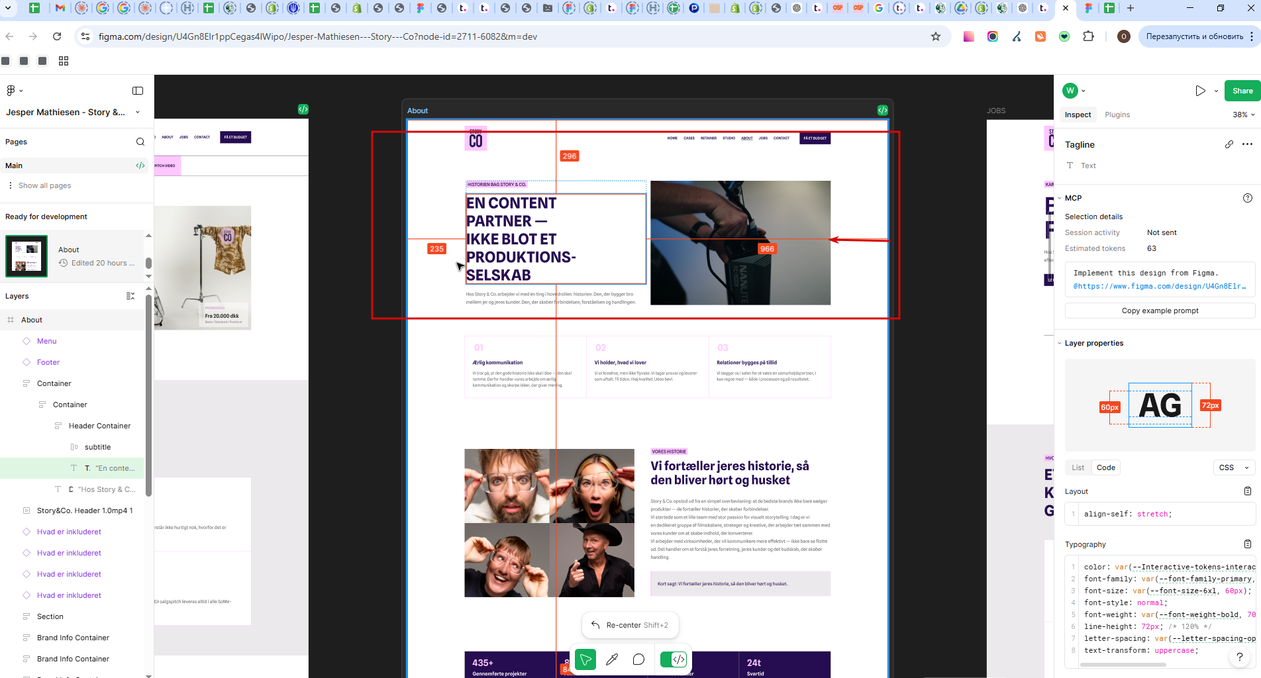1261x678 pixels.
Task: Open the MCP help icon
Action: pos(1248,198)
